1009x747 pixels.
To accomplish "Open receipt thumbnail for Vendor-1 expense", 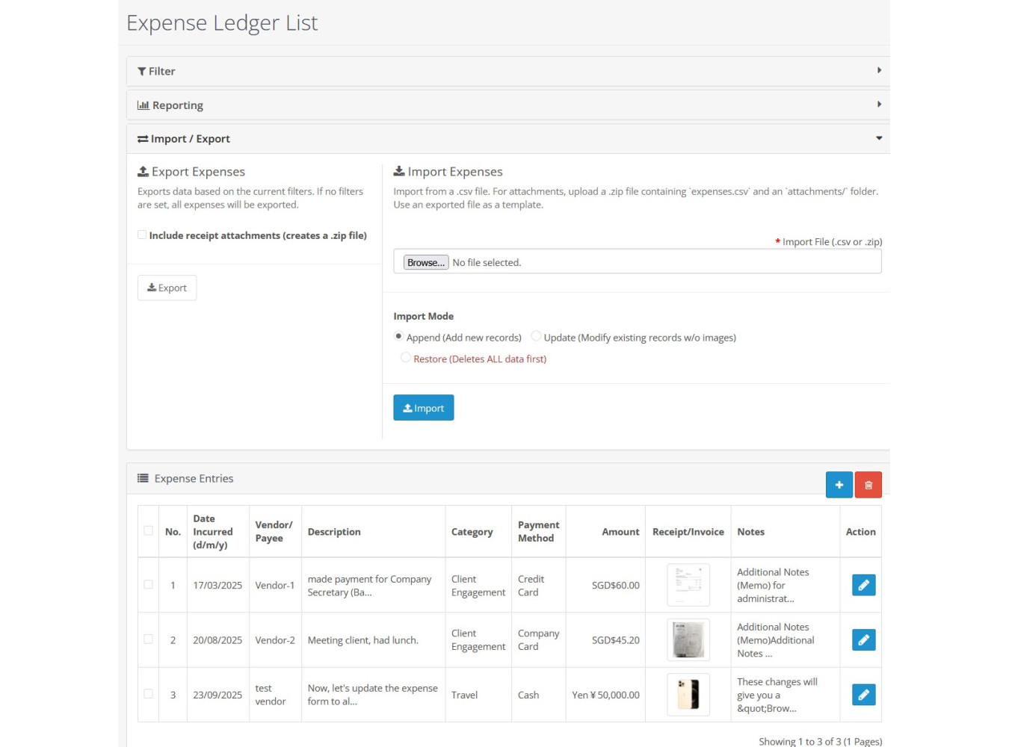I will point(688,585).
